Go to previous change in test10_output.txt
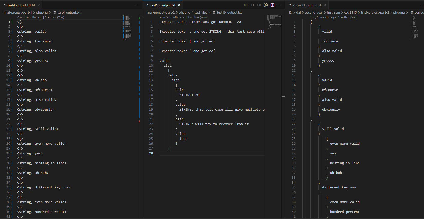 click(x=246, y=5)
